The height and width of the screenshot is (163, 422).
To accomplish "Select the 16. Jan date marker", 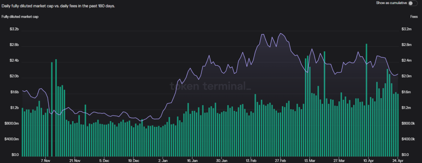I will 192,161.
